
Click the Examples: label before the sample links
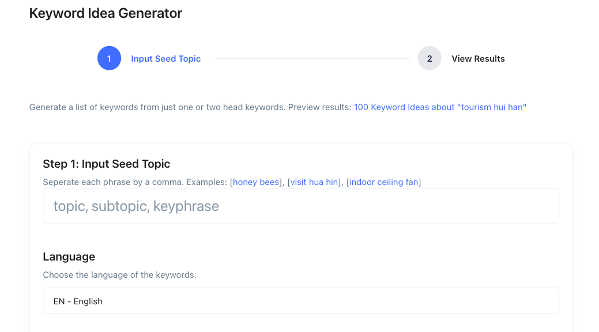click(x=206, y=182)
